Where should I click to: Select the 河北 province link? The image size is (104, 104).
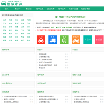(16, 20)
